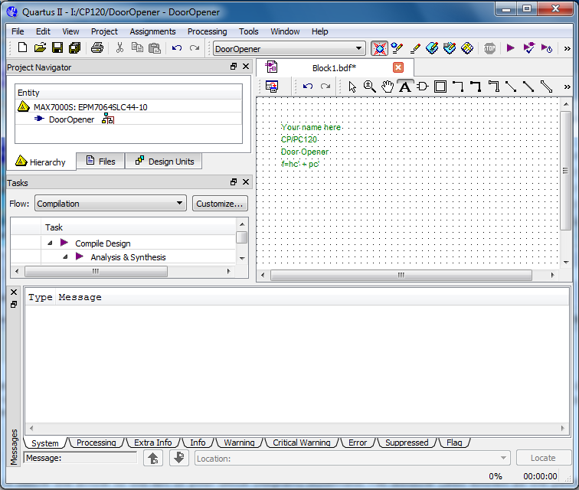Viewport: 579px width, 490px height.
Task: Stop processing with the STOP icon
Action: coord(489,48)
